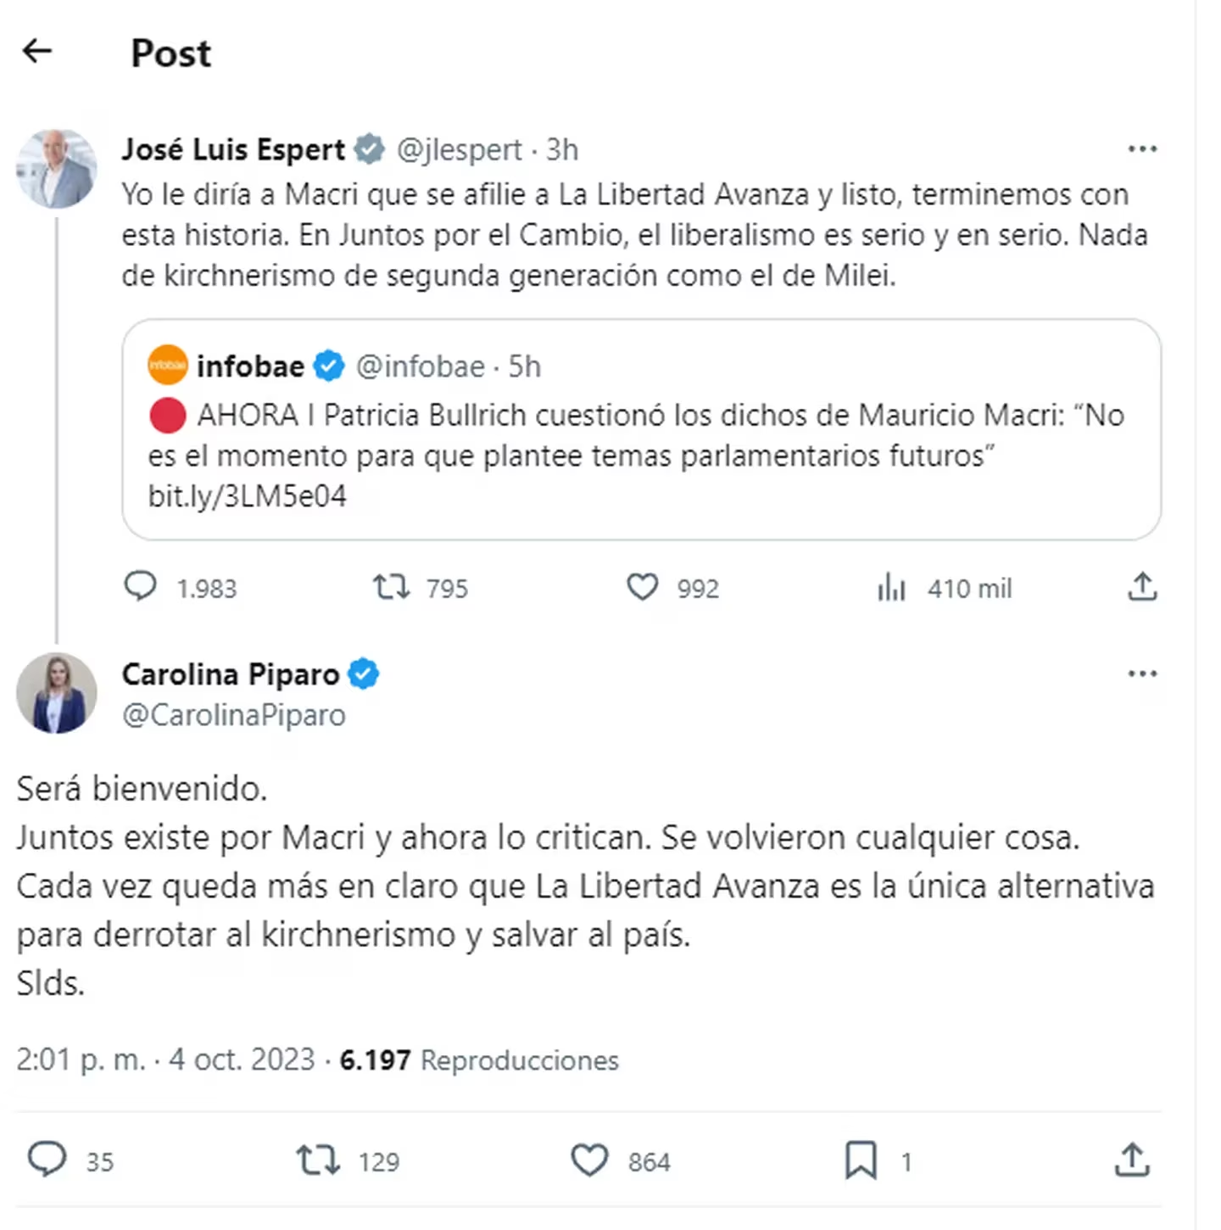
Task: Reply to José Luis Espert's post
Action: 141,587
